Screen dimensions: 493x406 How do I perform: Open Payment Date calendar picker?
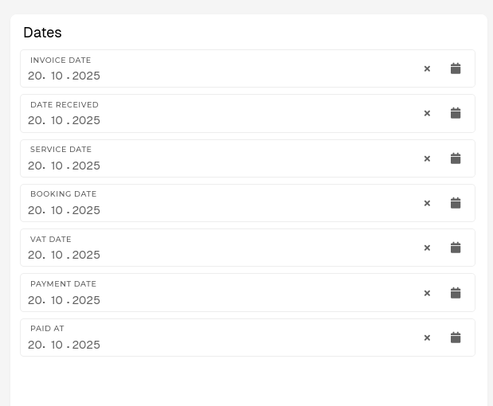coord(456,293)
